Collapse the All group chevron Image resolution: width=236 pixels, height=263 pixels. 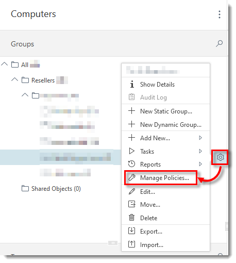[x=5, y=64]
